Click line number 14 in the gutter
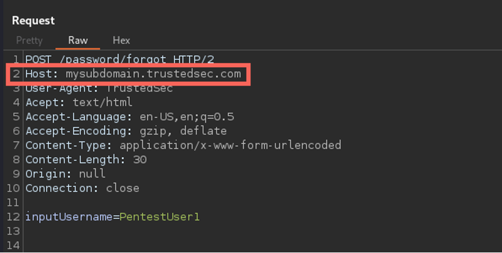 click(13, 245)
